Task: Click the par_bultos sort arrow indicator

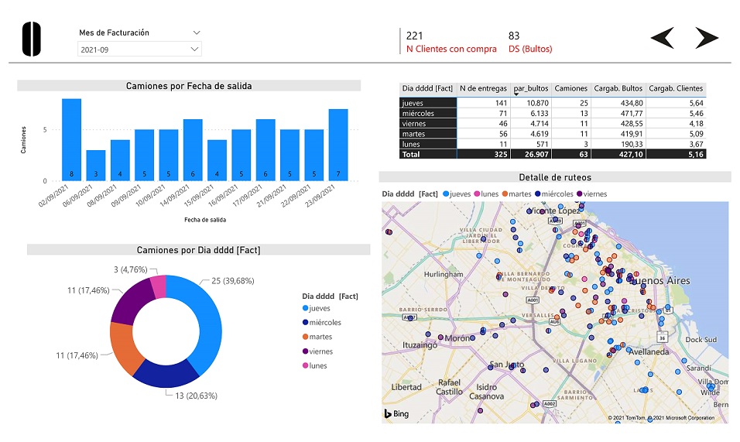Action: tap(516, 94)
